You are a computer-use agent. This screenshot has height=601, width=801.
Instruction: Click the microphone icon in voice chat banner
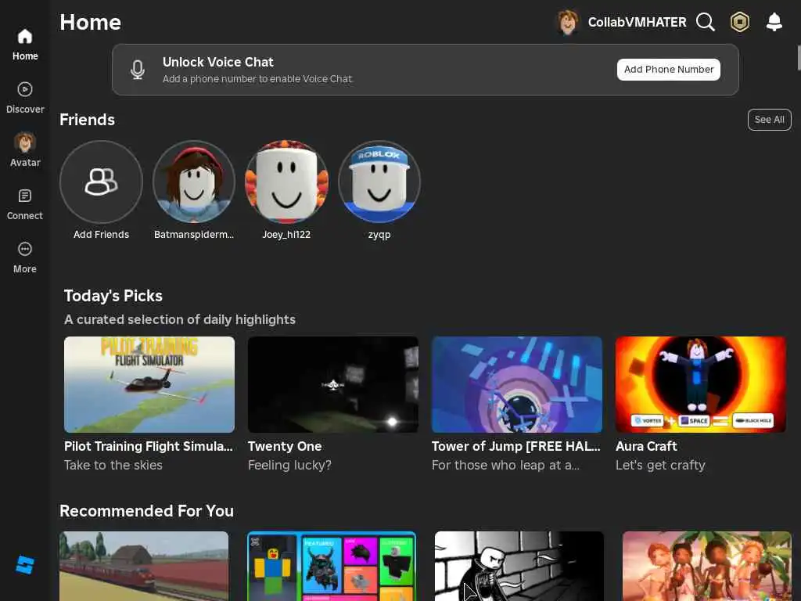[138, 70]
